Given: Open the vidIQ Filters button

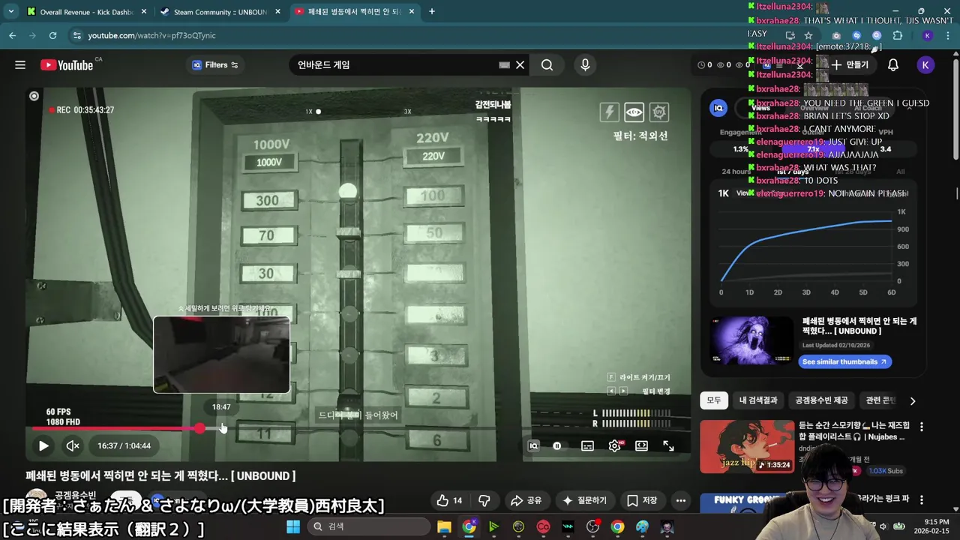Looking at the screenshot, I should coord(215,65).
